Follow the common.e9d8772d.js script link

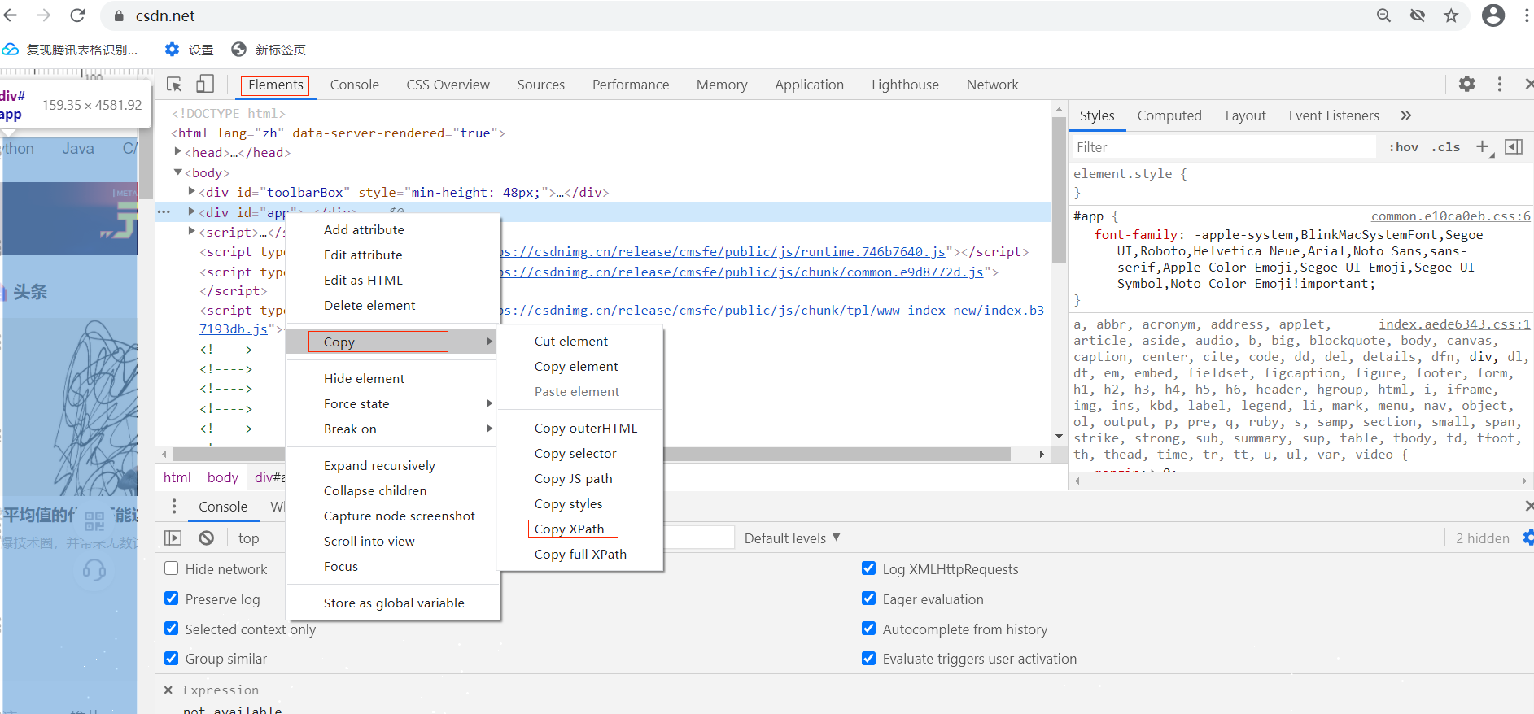742,272
